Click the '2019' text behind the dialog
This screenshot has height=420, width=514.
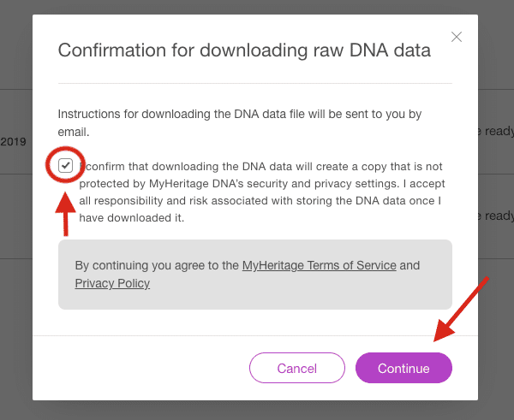coord(14,141)
